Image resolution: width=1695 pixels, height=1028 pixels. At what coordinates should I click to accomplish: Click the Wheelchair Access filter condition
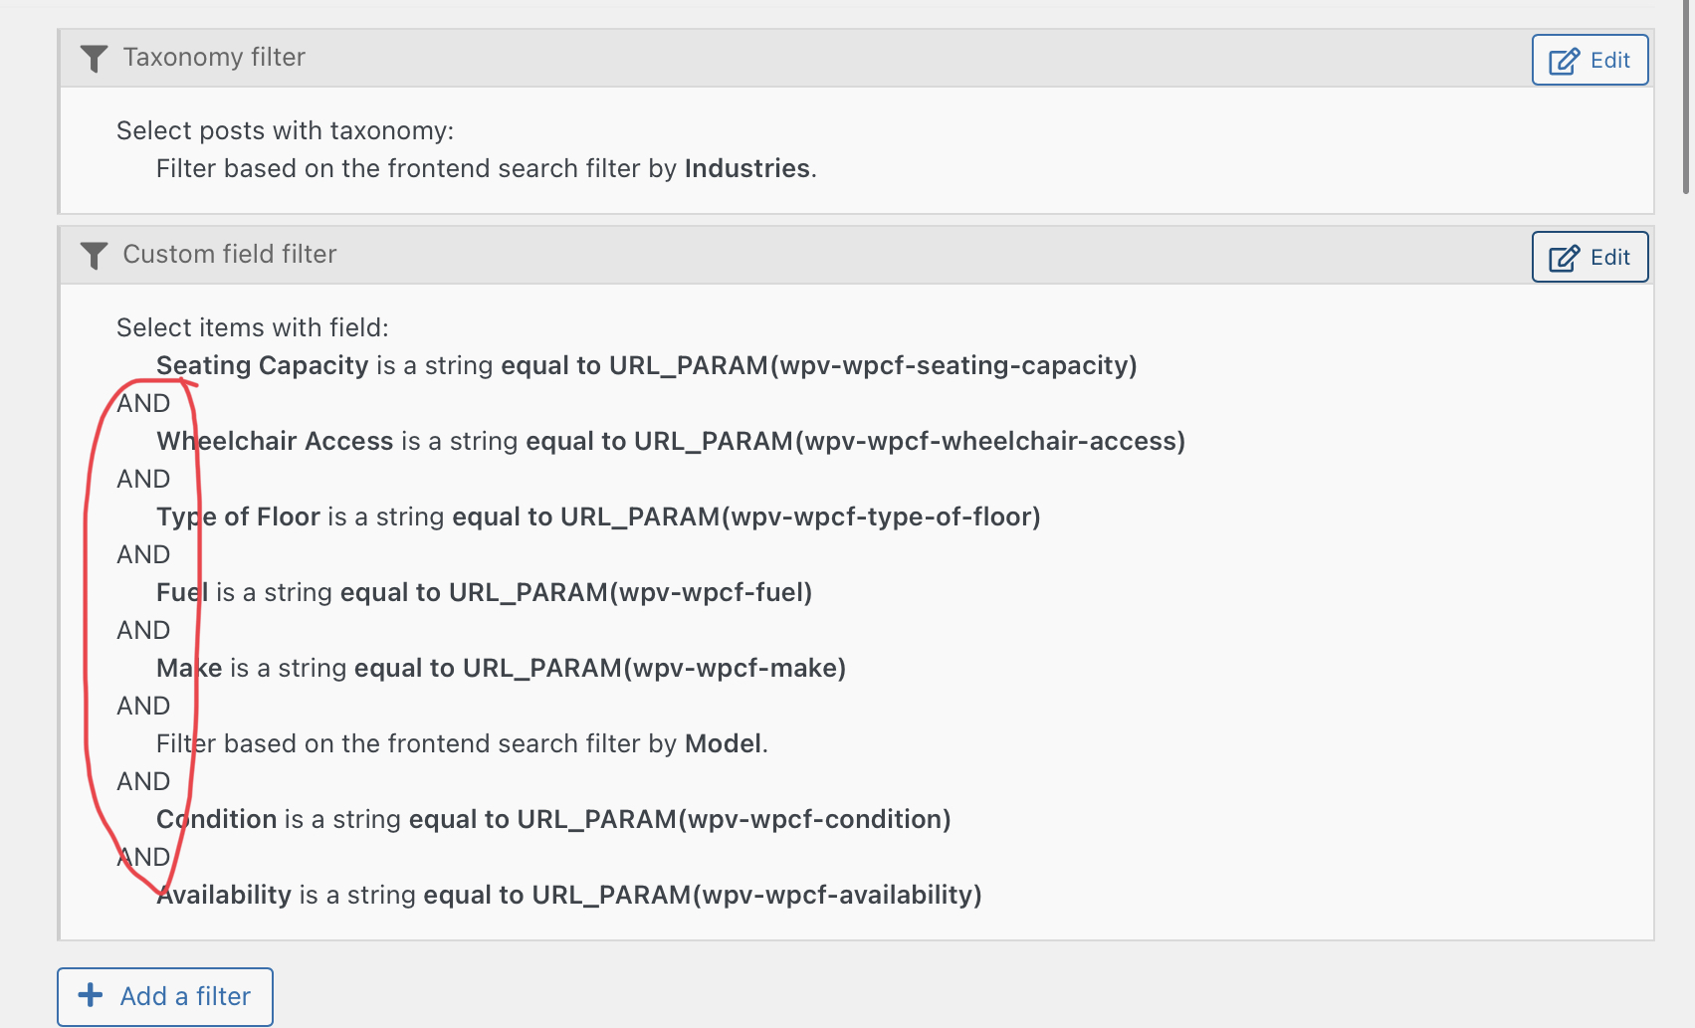coord(670,442)
